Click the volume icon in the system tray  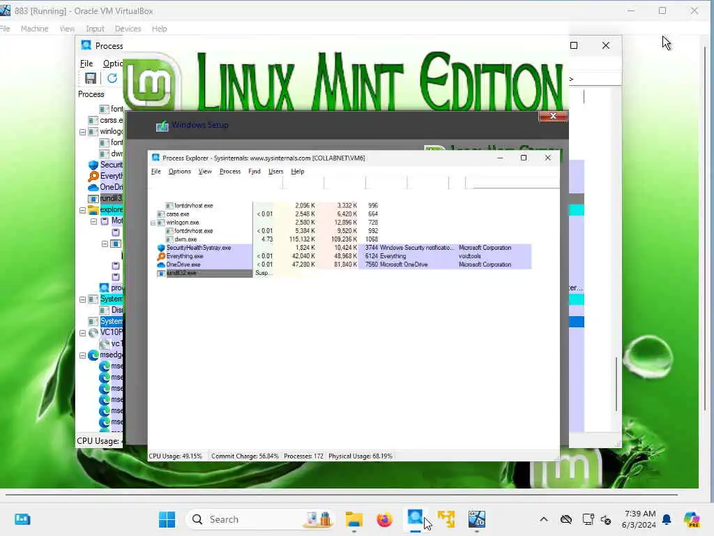click(606, 519)
